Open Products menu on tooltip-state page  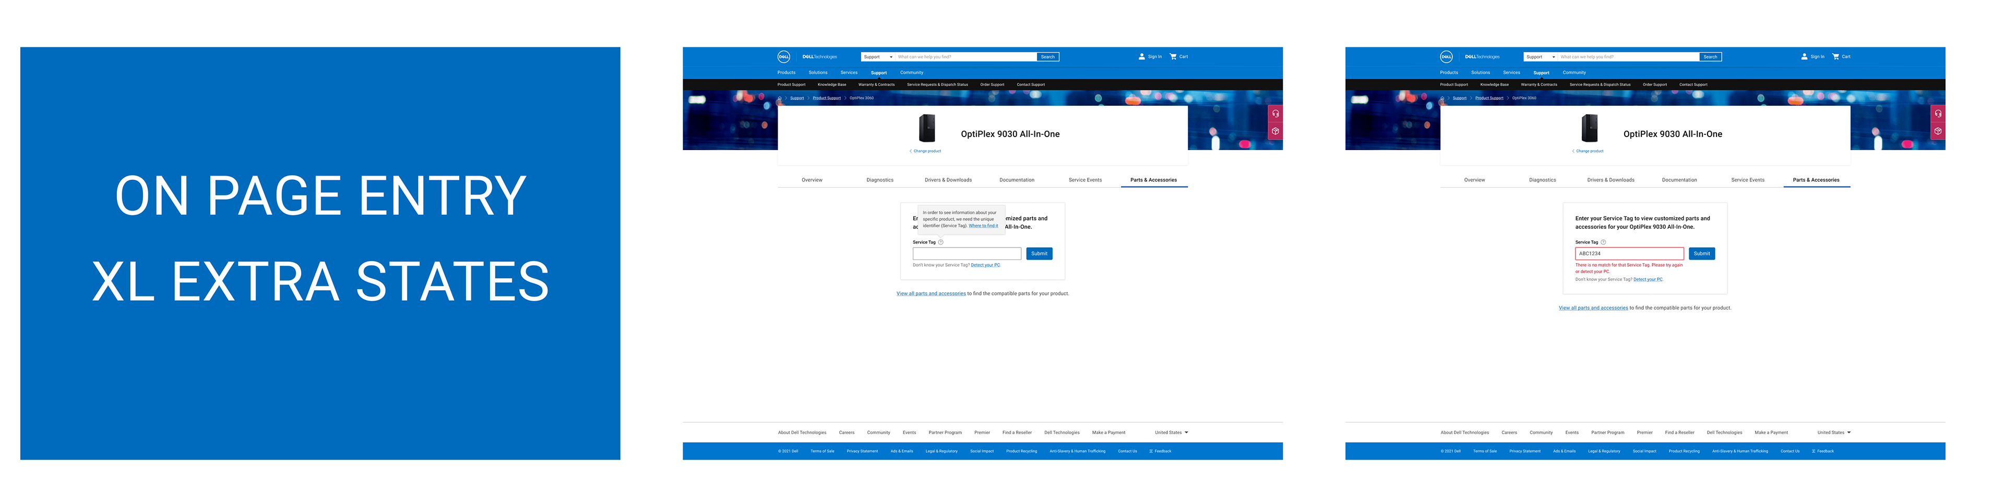click(786, 72)
